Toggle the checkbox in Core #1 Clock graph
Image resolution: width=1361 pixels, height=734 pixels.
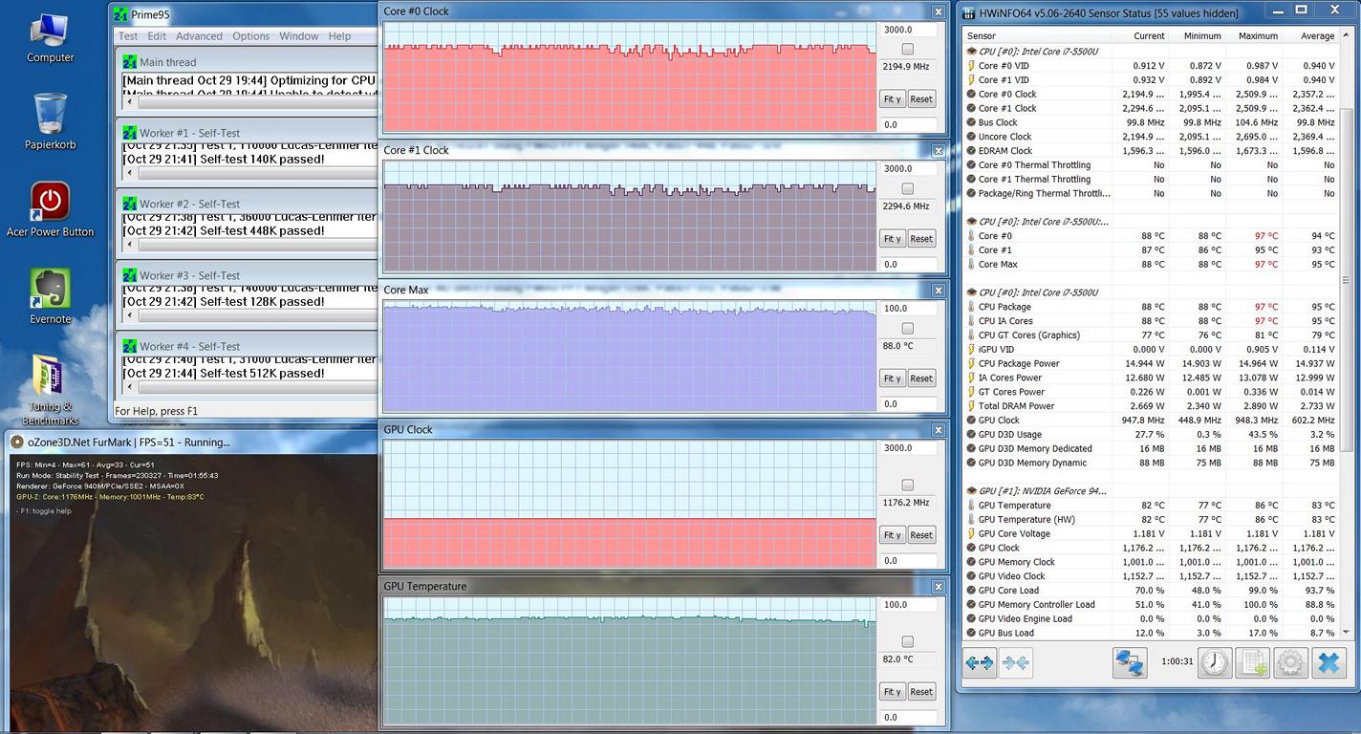907,188
